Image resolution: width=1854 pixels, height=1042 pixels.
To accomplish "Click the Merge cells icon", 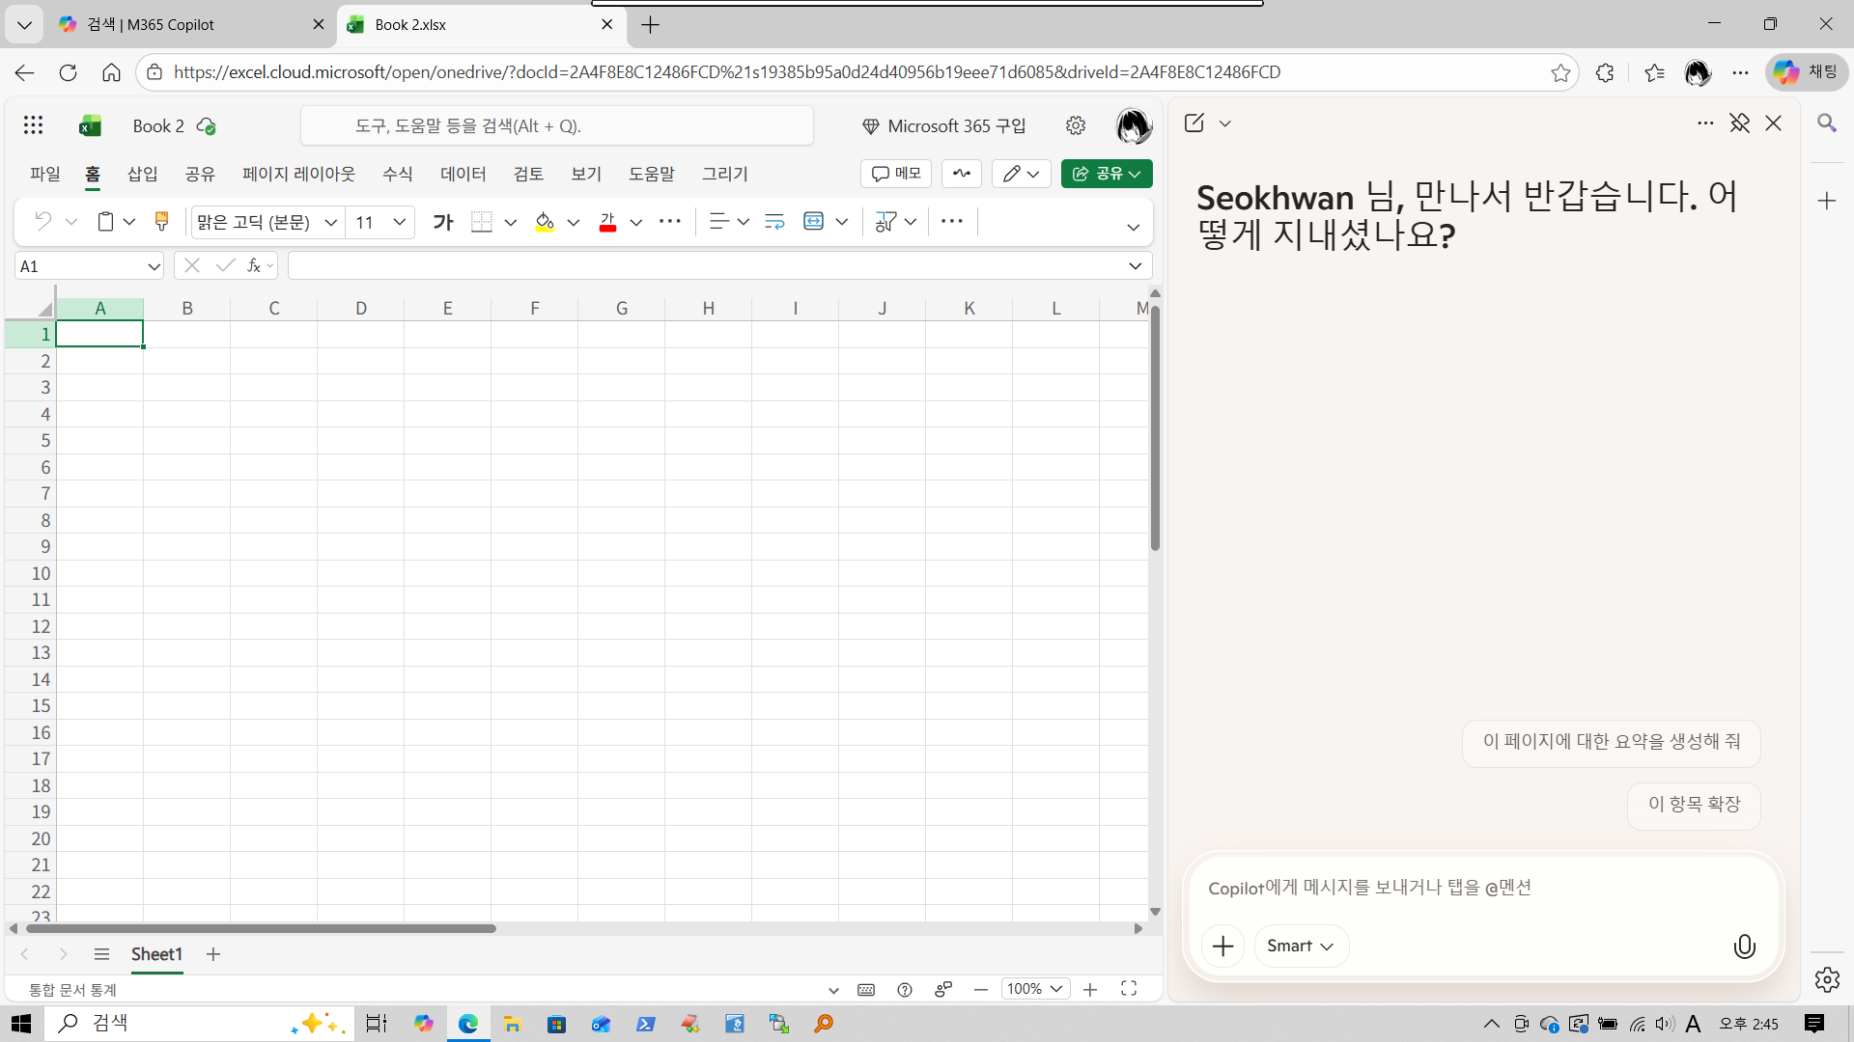I will tap(814, 222).
